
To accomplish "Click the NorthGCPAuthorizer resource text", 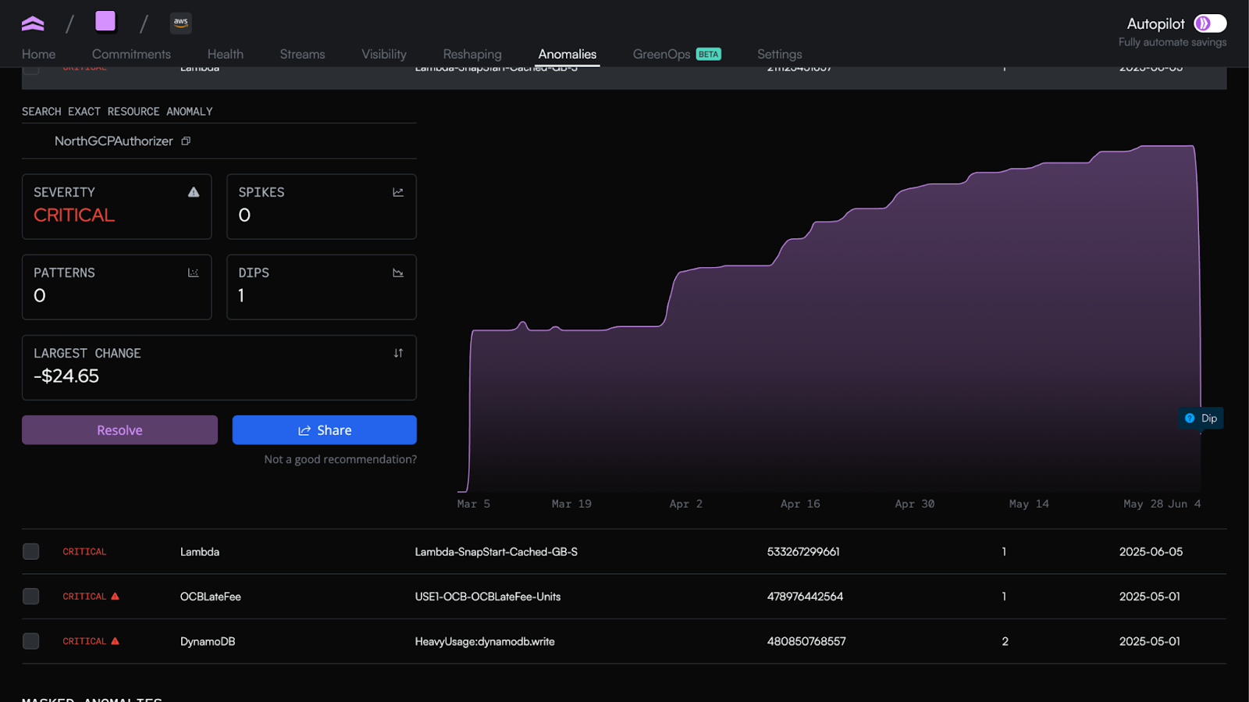I will pyautogui.click(x=114, y=141).
